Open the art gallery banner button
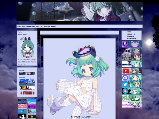 click(x=132, y=98)
